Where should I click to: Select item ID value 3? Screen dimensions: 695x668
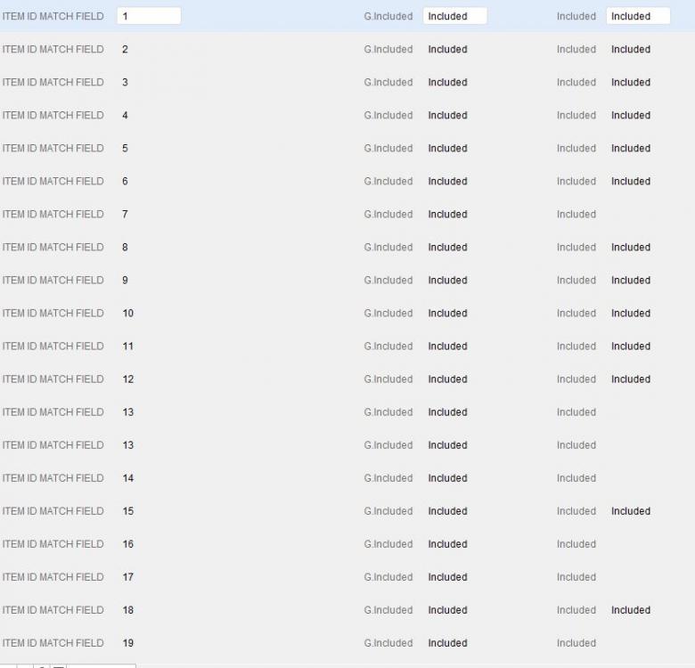tap(125, 83)
